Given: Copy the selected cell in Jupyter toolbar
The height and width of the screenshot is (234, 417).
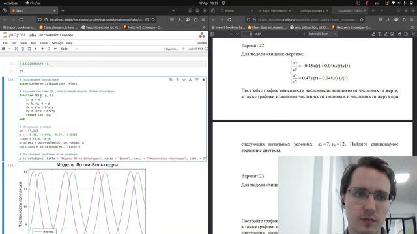Looking at the screenshot, I should 23,49.
